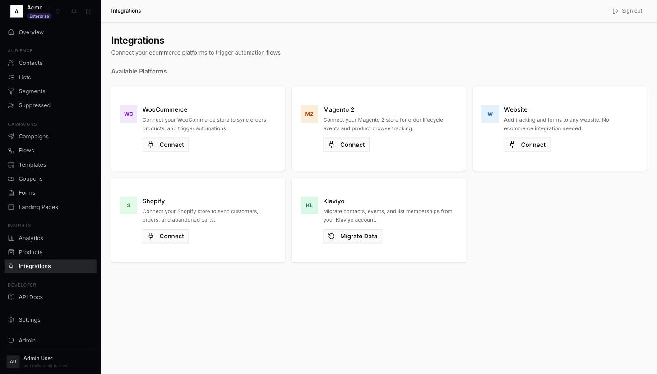Click the KL Klaviyo logo badge
The height and width of the screenshot is (374, 657).
click(x=309, y=205)
